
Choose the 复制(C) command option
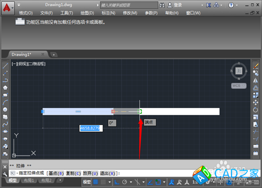coord(73,173)
